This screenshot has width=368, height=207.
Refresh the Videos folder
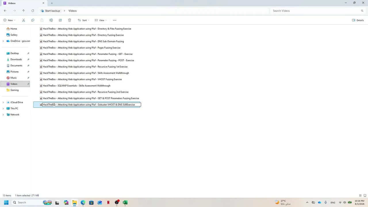click(x=33, y=11)
